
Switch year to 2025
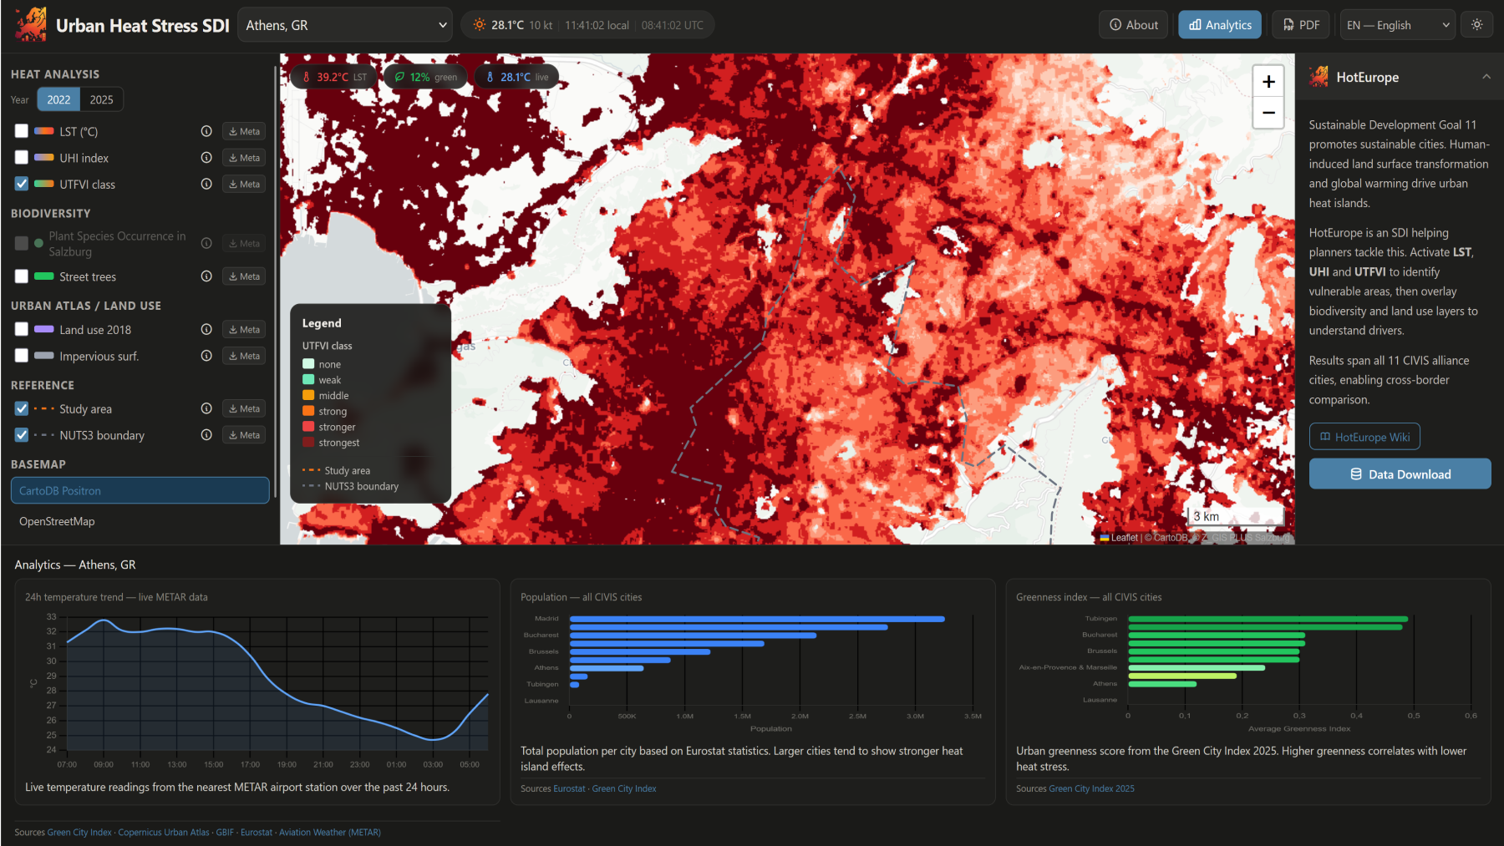pos(102,99)
